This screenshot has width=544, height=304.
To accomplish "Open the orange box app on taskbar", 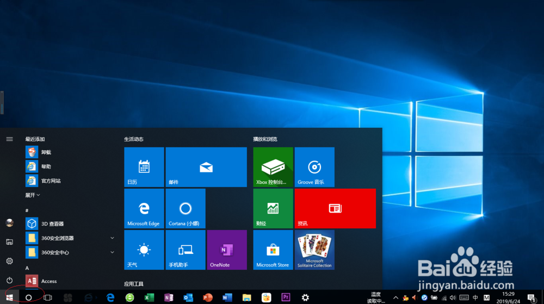I will point(266,297).
